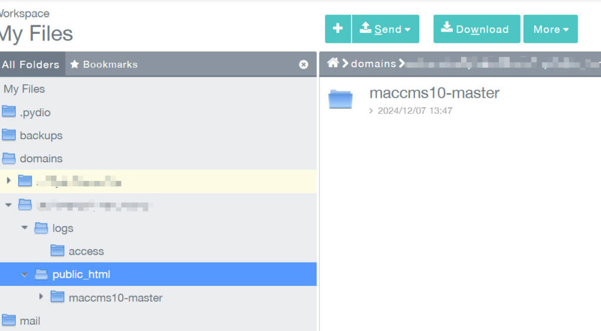Screen dimensions: 601x331
Task: Collapse the logs folder tree node
Action: pyautogui.click(x=25, y=227)
